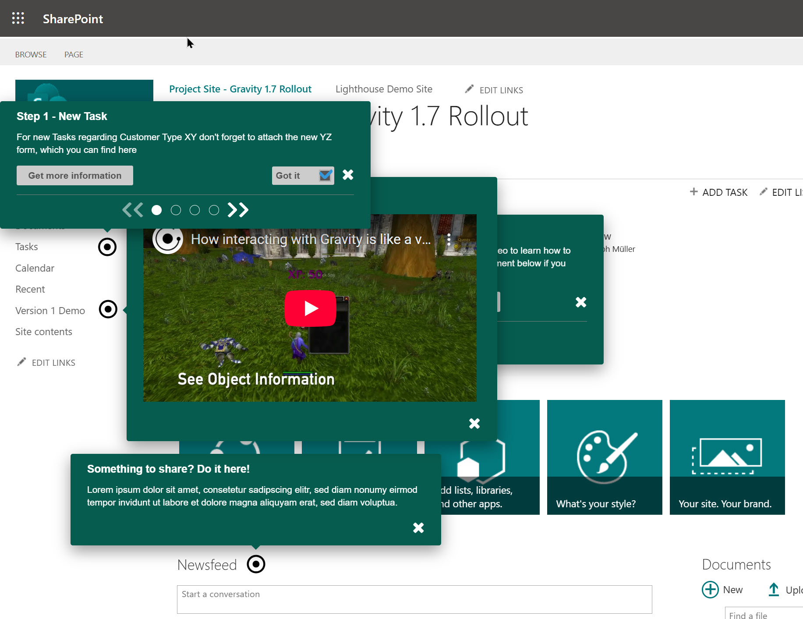Image resolution: width=803 pixels, height=619 pixels.
Task: Open the add lists, libraries, apps tile
Action: tap(490, 478)
